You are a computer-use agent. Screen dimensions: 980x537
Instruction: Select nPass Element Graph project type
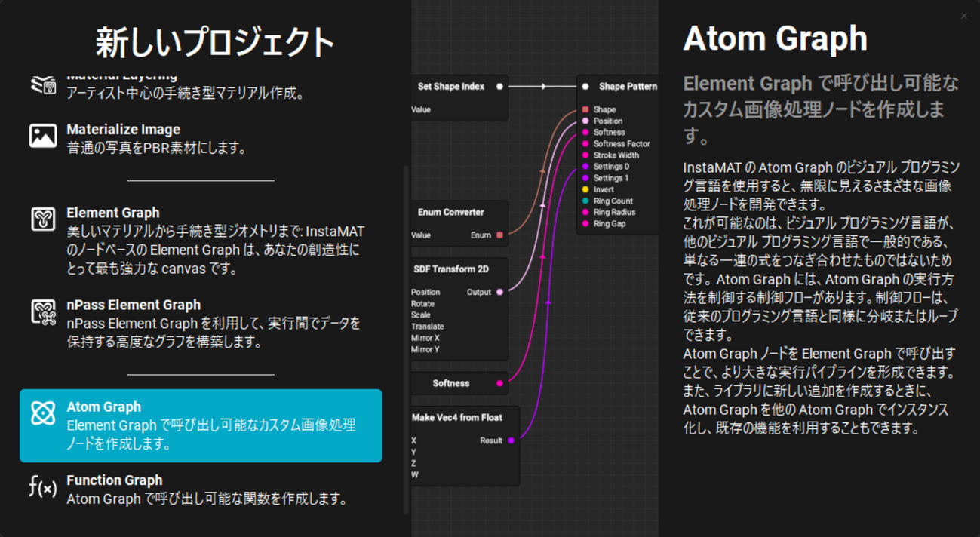[x=201, y=324]
